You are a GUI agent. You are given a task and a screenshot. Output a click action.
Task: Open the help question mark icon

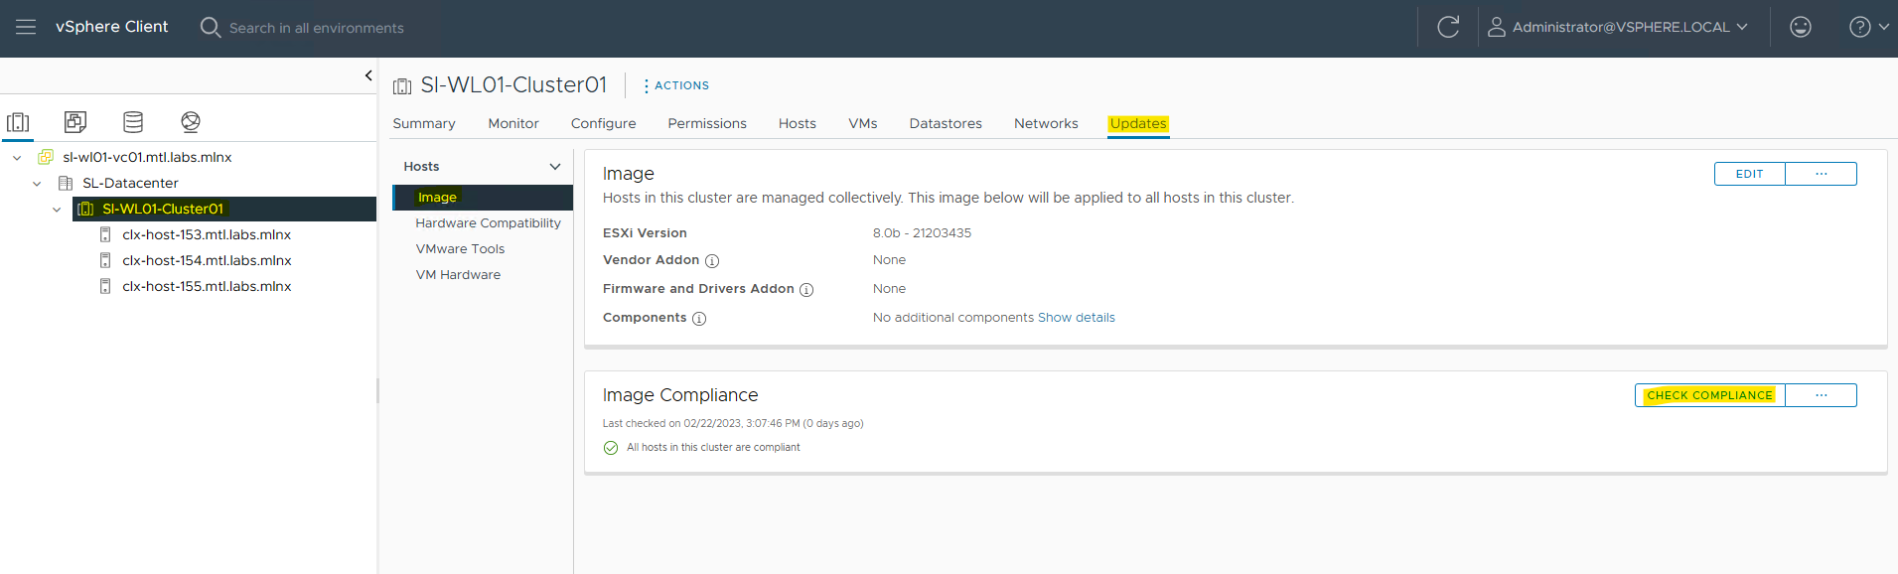pyautogui.click(x=1860, y=27)
